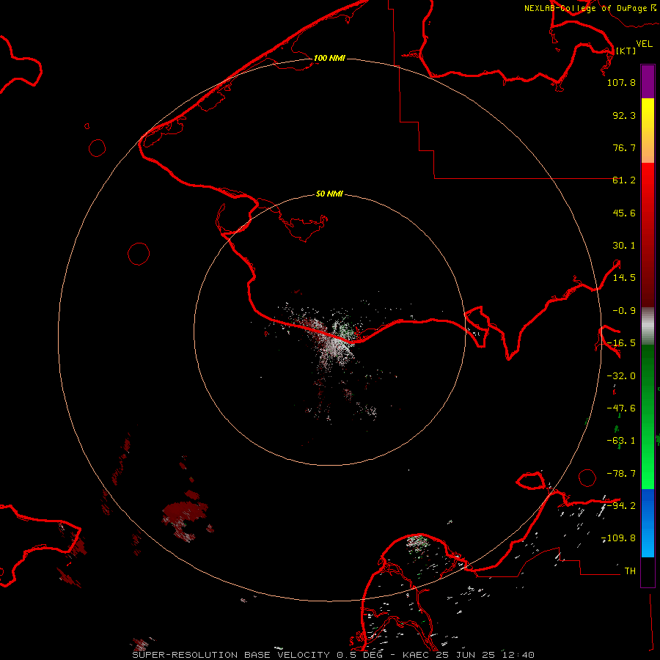Pick the gray segment of the color bar
The height and width of the screenshot is (660, 660).
pos(648,326)
